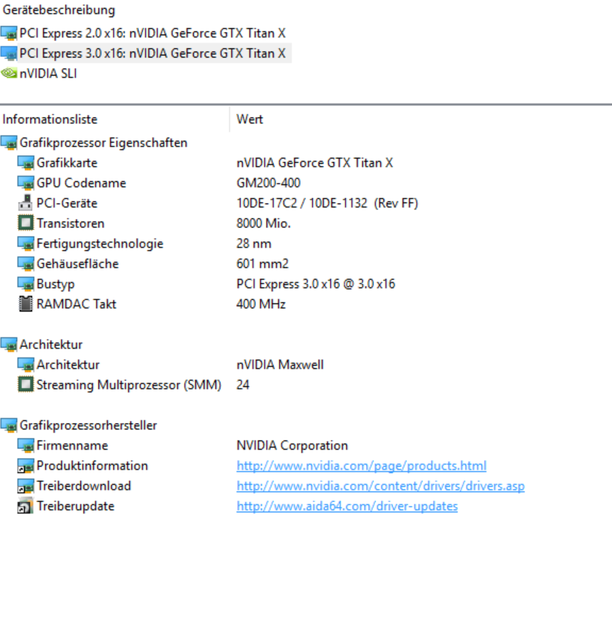Select the Gehäusefläche row label
The image size is (612, 617).
pos(77,264)
